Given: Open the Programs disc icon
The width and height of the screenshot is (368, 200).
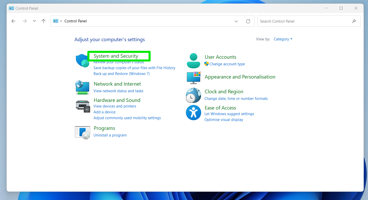Looking at the screenshot, I should (x=83, y=132).
